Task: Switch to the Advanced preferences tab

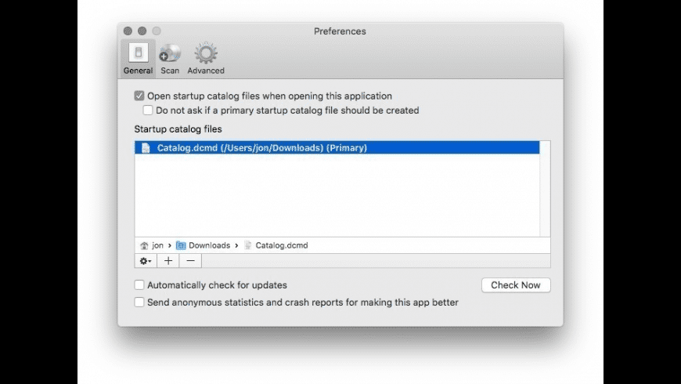Action: click(206, 59)
